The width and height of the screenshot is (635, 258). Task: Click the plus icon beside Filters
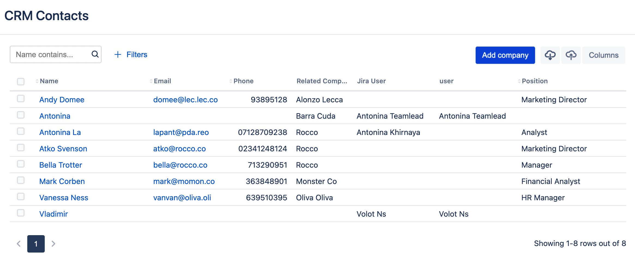pyautogui.click(x=118, y=54)
